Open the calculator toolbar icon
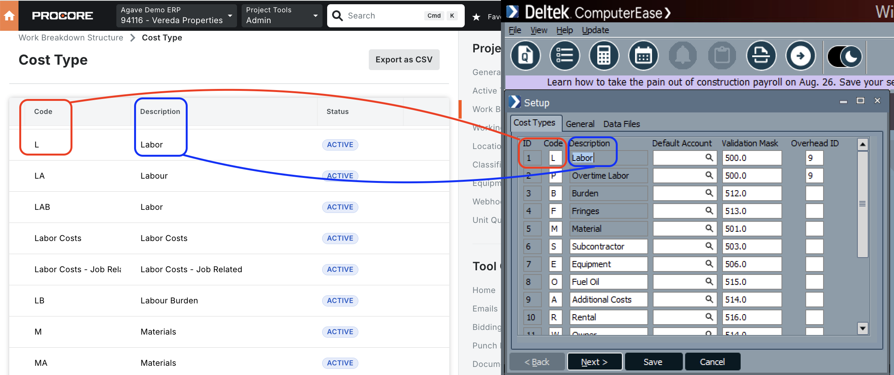 pyautogui.click(x=604, y=56)
